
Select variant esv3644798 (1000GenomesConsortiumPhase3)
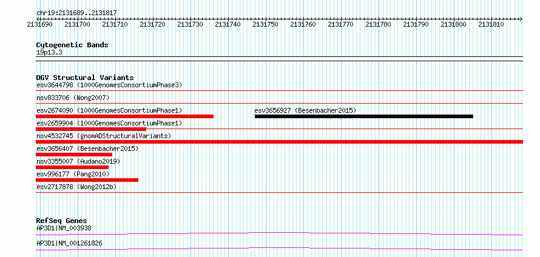click(x=109, y=85)
